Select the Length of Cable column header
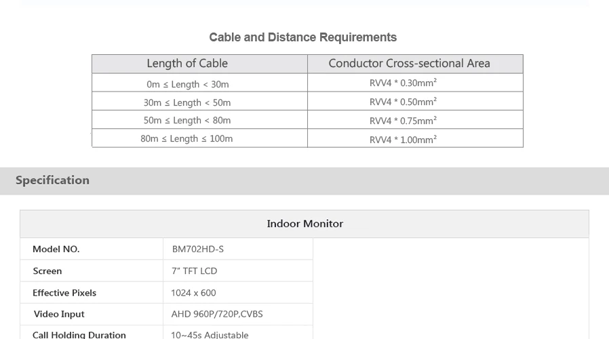The height and width of the screenshot is (339, 609). click(x=199, y=64)
